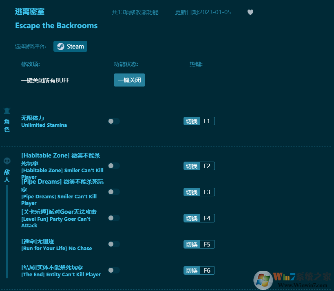Click the F6 hotkey switch button
The height and width of the screenshot is (291, 334).
pyautogui.click(x=192, y=271)
